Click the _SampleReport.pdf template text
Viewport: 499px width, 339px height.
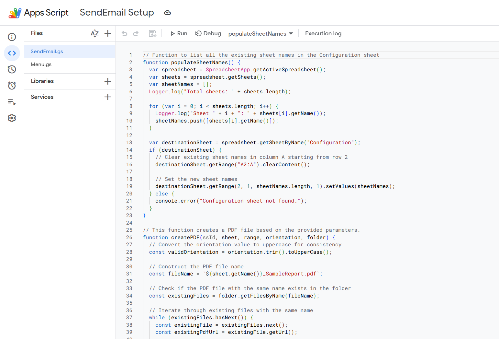tap(289, 274)
